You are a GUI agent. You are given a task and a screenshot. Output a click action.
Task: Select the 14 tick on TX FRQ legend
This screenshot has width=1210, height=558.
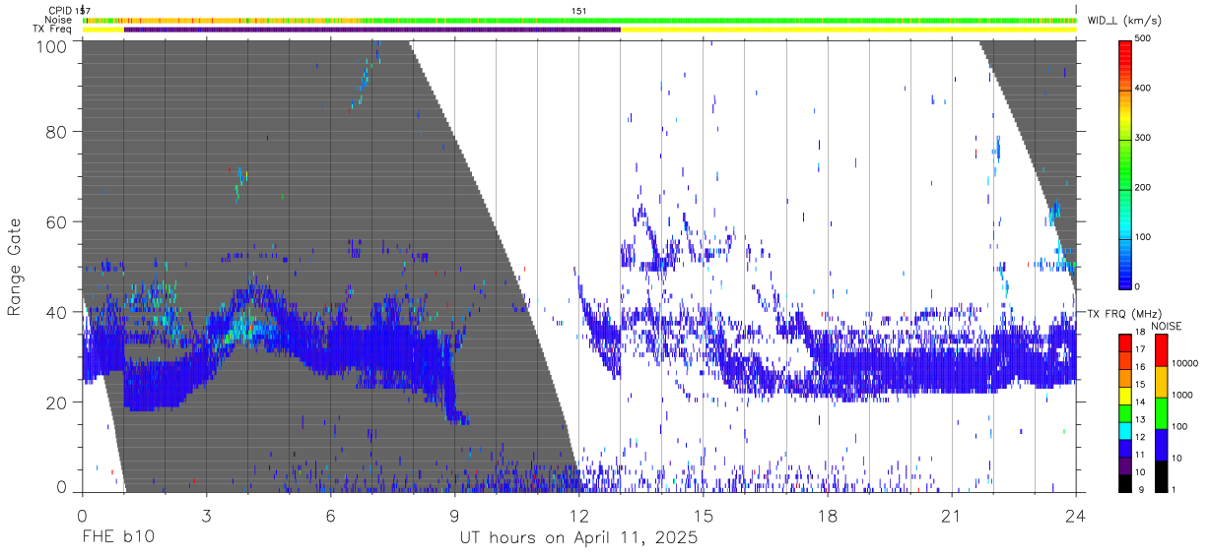(1142, 403)
